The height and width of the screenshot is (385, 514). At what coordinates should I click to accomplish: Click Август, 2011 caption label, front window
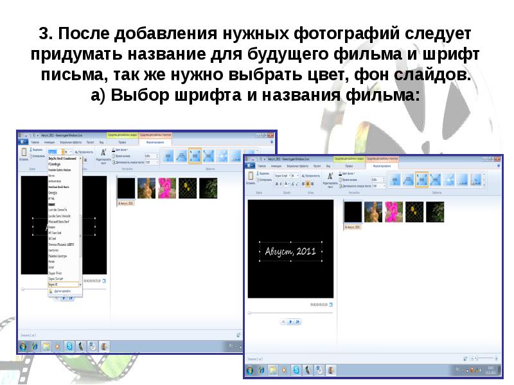[x=353, y=227]
